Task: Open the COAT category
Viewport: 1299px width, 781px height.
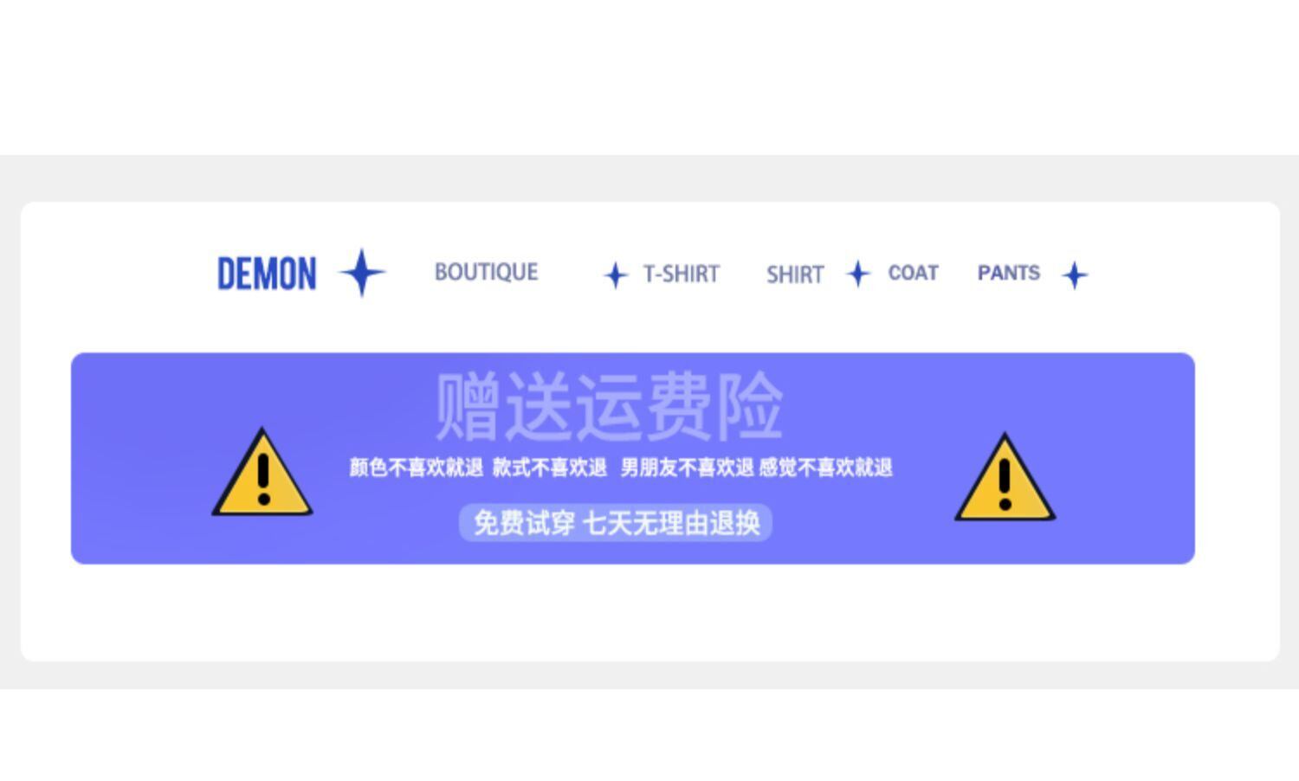Action: click(913, 273)
